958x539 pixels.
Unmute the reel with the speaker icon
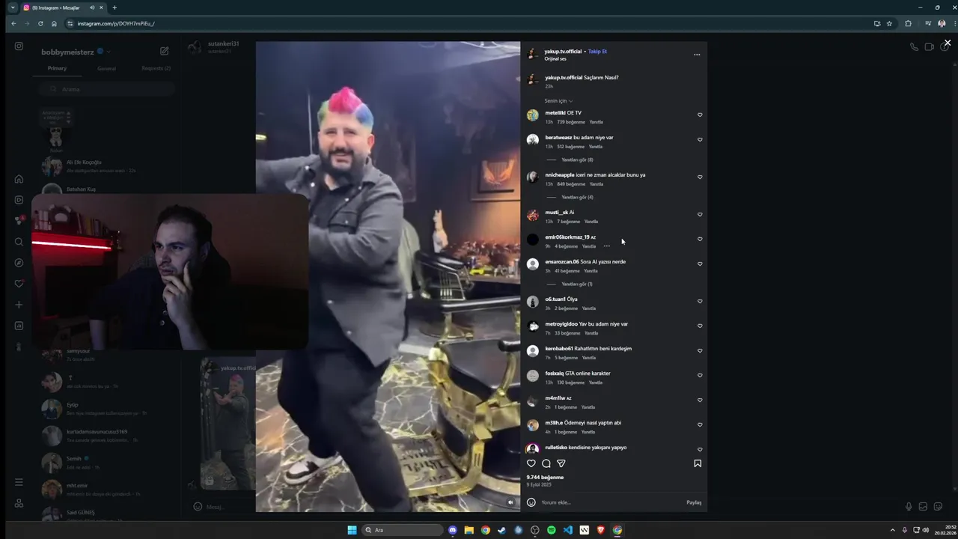pyautogui.click(x=511, y=502)
